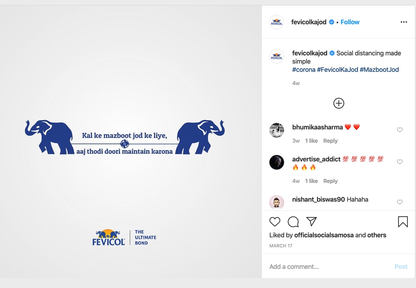View others who liked the post
Viewport: 416px width, 288px height.
(377, 235)
